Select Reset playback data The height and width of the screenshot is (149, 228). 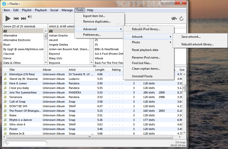point(149,50)
